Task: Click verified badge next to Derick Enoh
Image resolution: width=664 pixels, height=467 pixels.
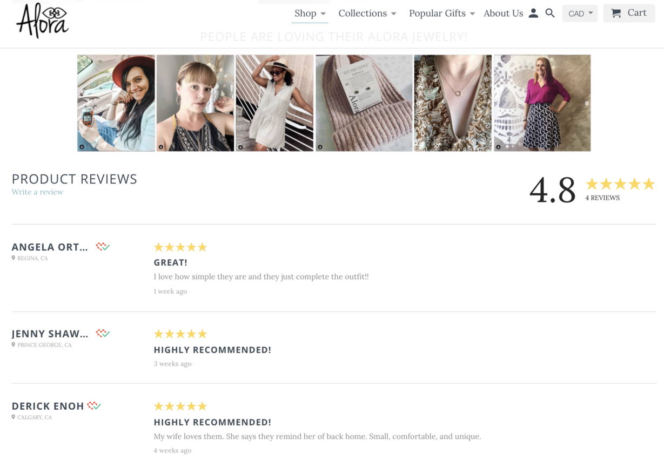Action: [x=94, y=405]
